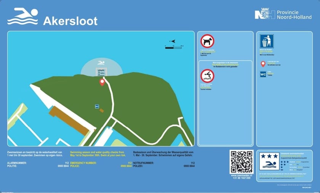
Task: Click 'Im Badebereich nicht gestattet' heading
Action: (x=225, y=67)
